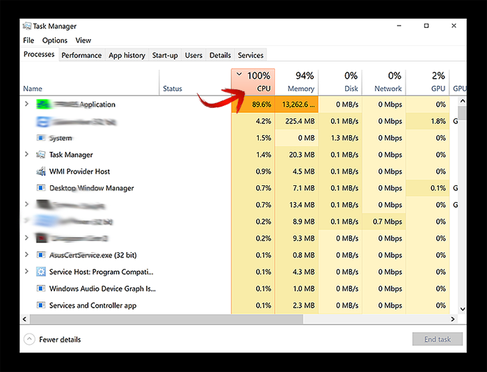Expand the AsusCertService.exe process
The image size is (487, 372).
(x=26, y=255)
